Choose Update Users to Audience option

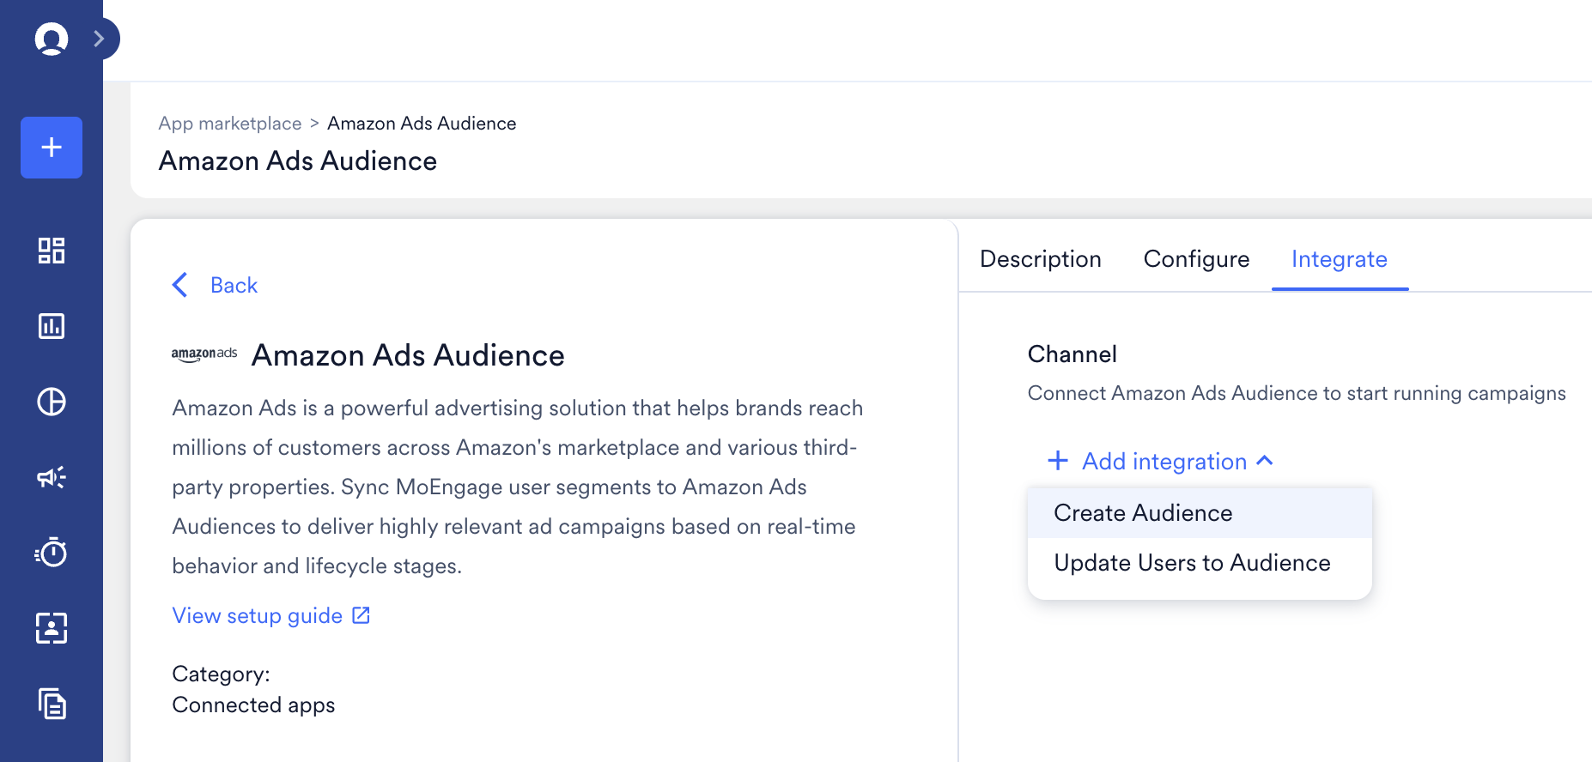[x=1200, y=563]
